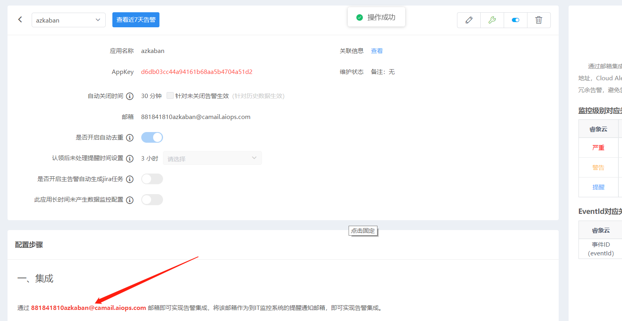Click 警告 level in monitoring table
This screenshot has width=622, height=321.
(x=598, y=167)
